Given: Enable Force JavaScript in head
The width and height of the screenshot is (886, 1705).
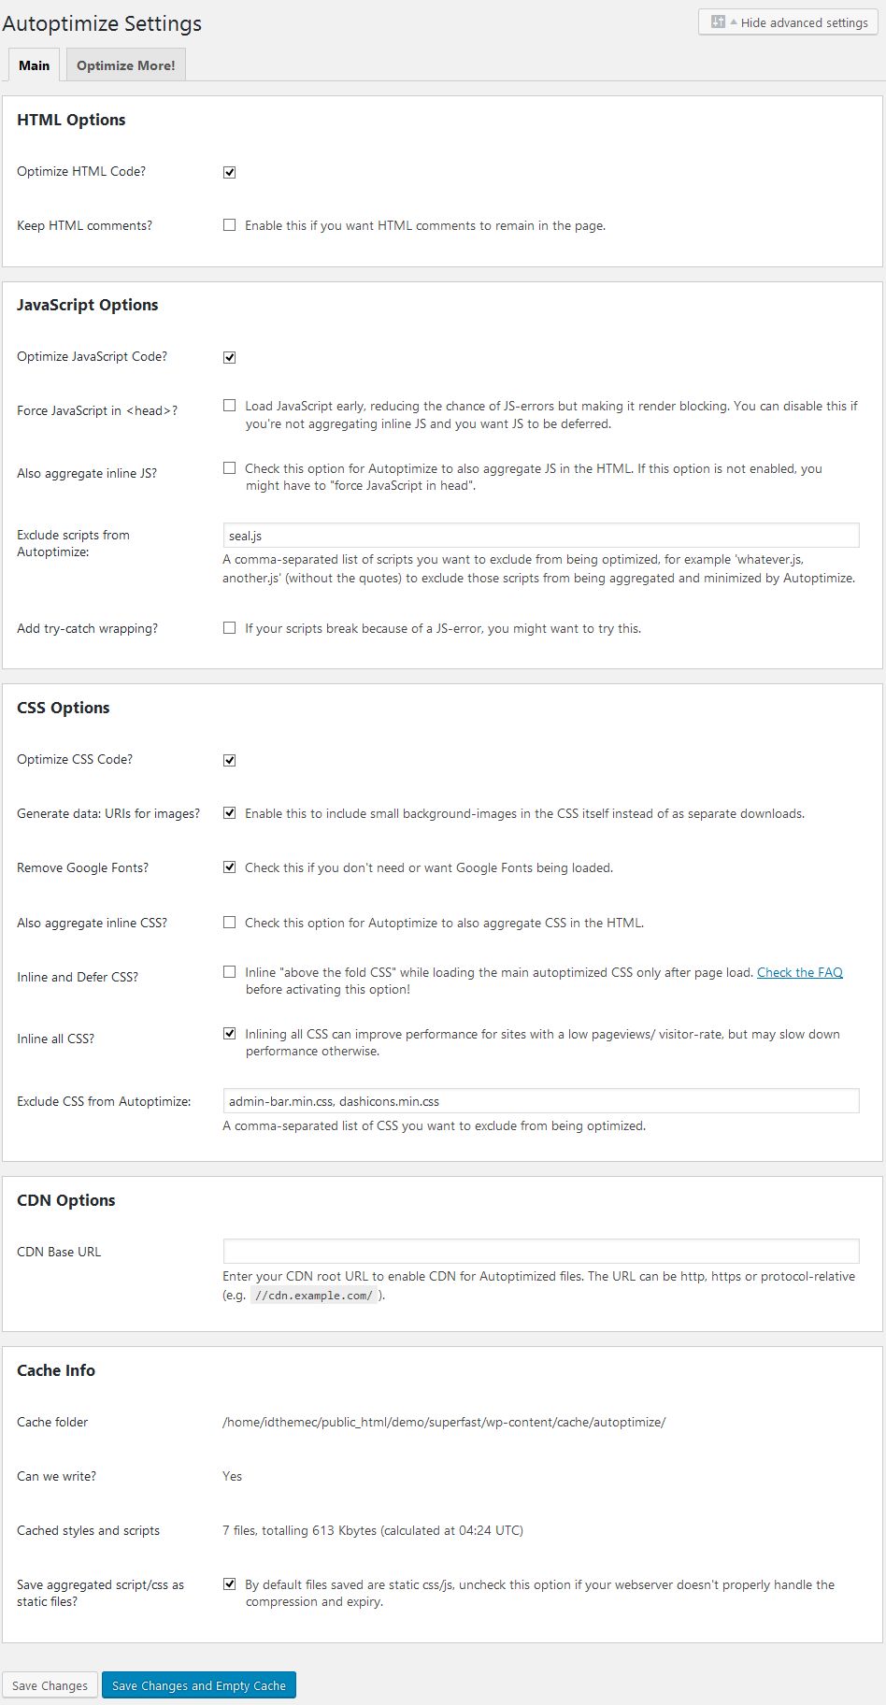Looking at the screenshot, I should click(x=230, y=406).
